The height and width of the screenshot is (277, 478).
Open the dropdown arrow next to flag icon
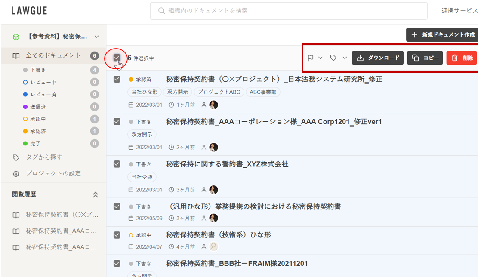[x=321, y=58]
